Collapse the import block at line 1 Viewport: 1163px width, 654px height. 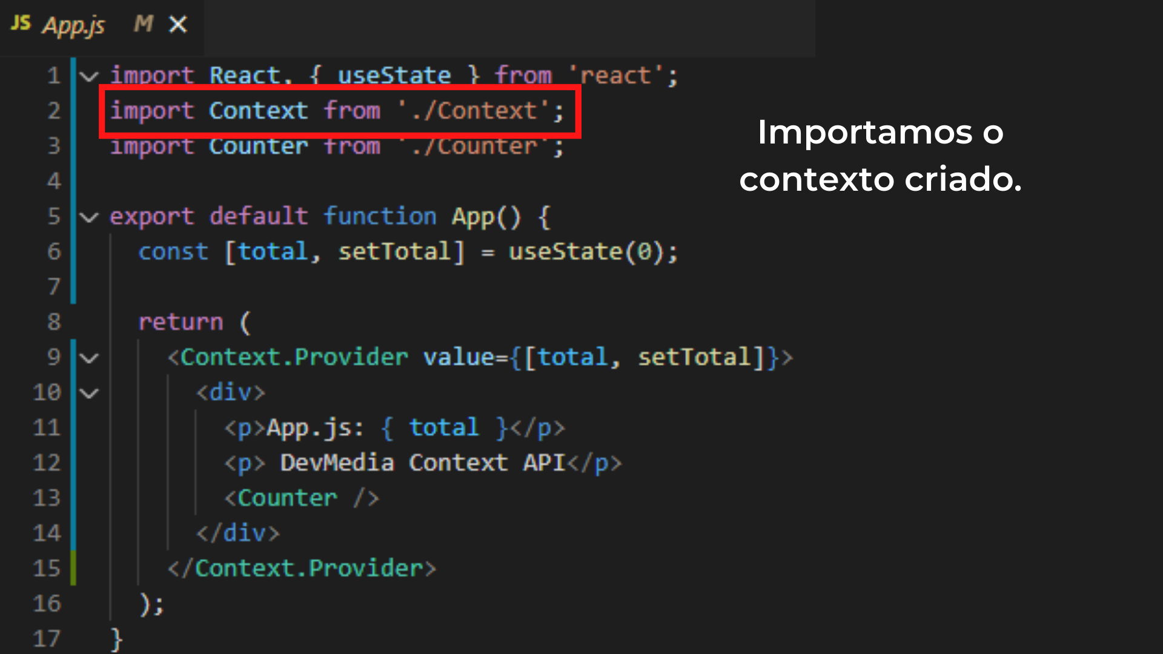click(89, 76)
